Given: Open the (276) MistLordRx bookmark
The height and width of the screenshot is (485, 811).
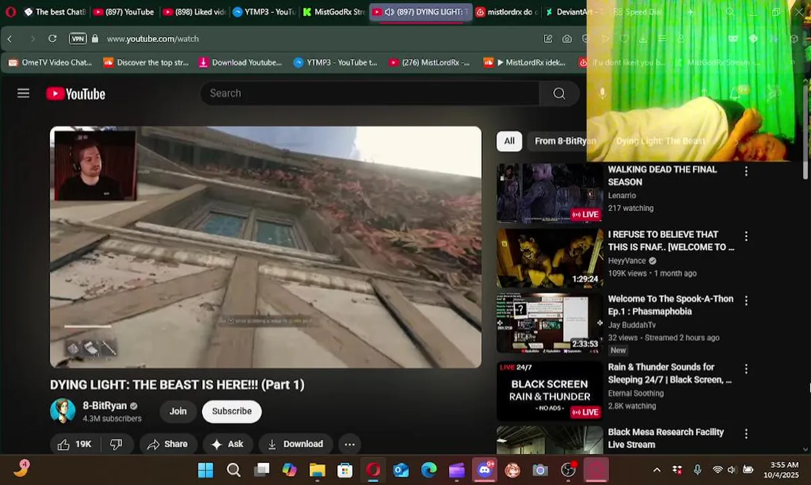Looking at the screenshot, I should [x=430, y=63].
